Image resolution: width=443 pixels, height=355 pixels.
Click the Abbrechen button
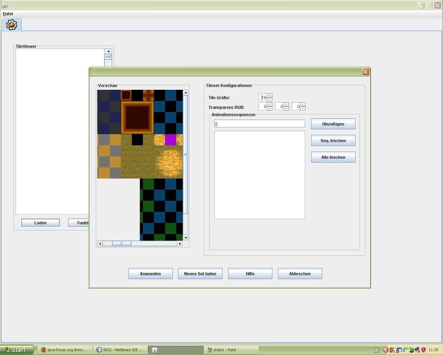(x=300, y=274)
